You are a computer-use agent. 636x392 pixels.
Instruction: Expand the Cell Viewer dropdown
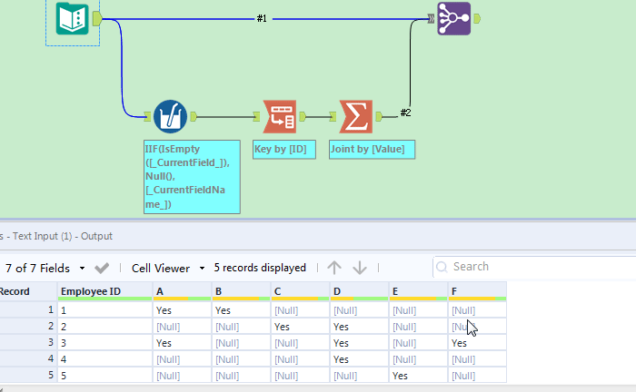pyautogui.click(x=166, y=268)
